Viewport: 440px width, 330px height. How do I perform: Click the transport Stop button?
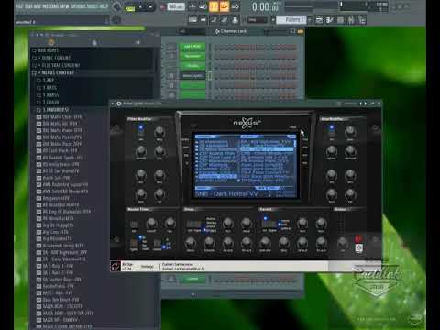click(150, 6)
